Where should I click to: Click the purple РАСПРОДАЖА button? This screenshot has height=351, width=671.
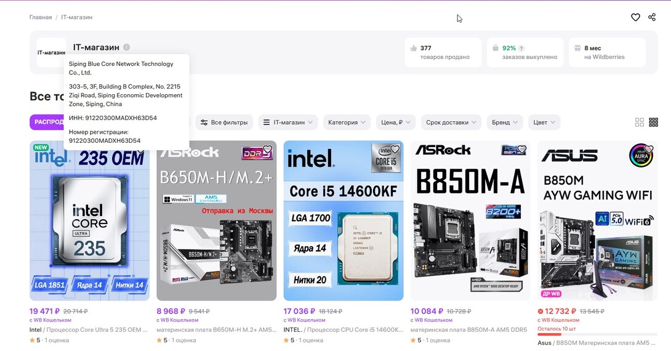[x=46, y=122]
